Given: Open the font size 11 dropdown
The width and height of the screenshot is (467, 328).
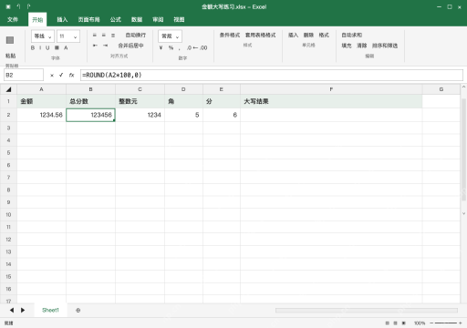Looking at the screenshot, I should pyautogui.click(x=68, y=36).
